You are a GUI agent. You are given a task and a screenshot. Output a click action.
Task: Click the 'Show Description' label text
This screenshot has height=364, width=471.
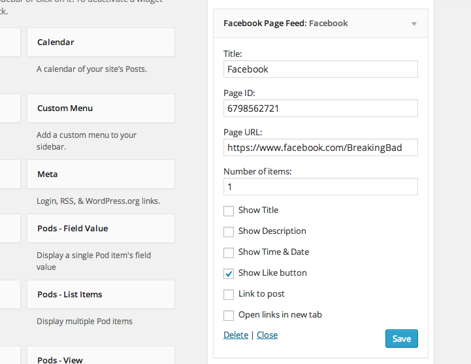click(x=272, y=231)
